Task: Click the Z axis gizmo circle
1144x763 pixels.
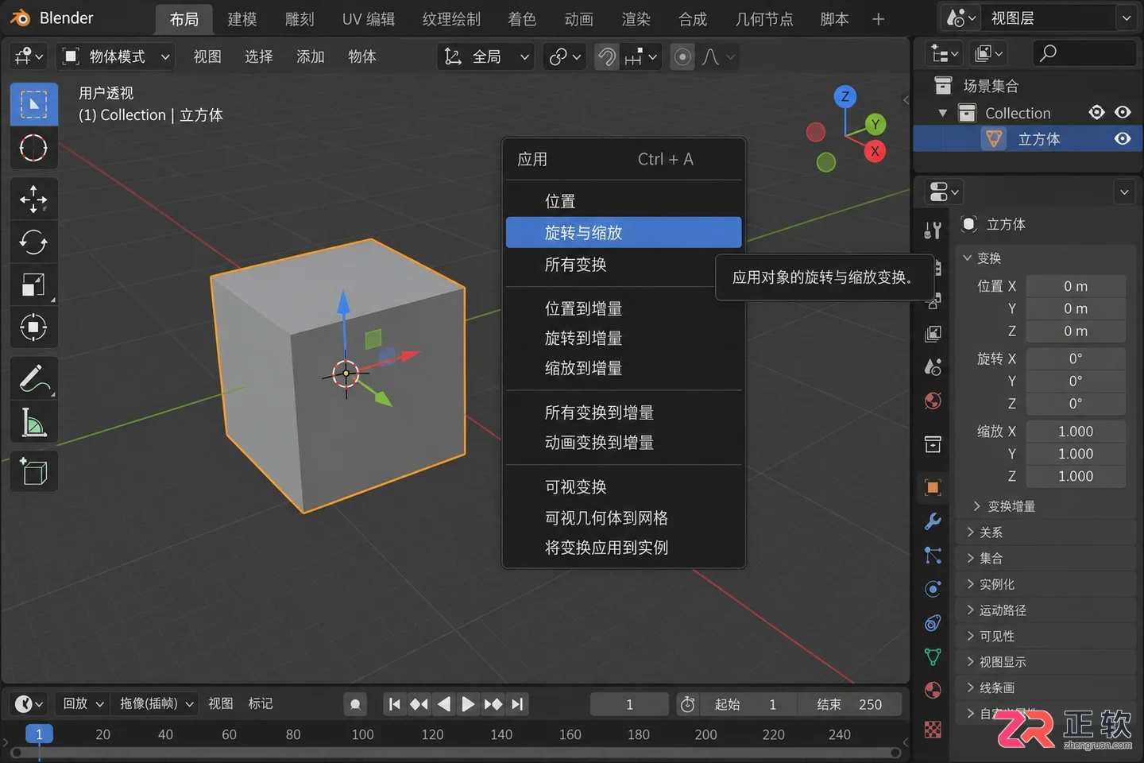Action: click(845, 97)
